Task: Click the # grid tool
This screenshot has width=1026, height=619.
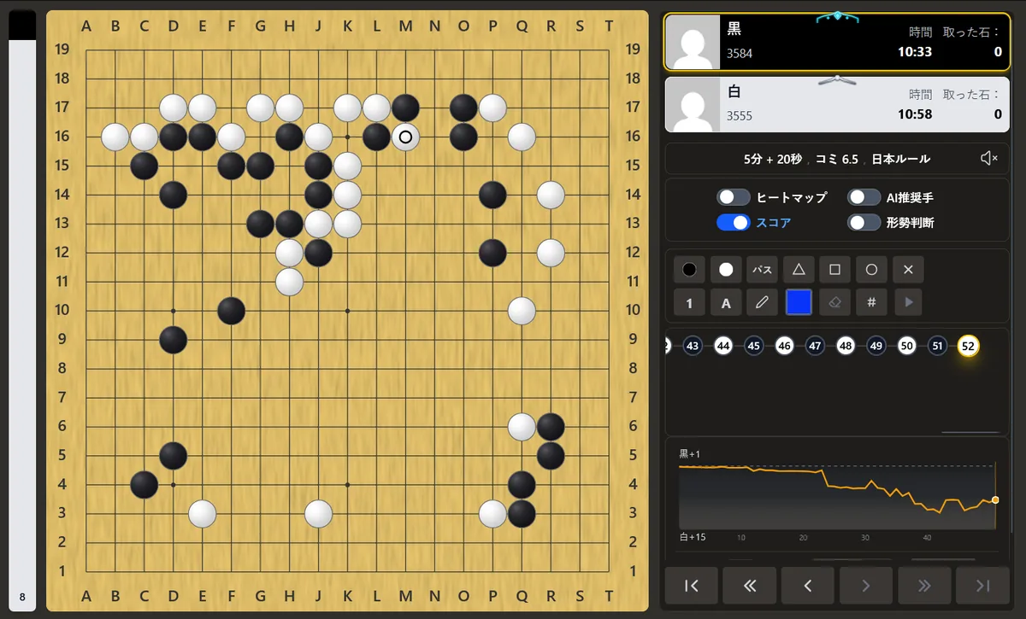Action: point(871,302)
